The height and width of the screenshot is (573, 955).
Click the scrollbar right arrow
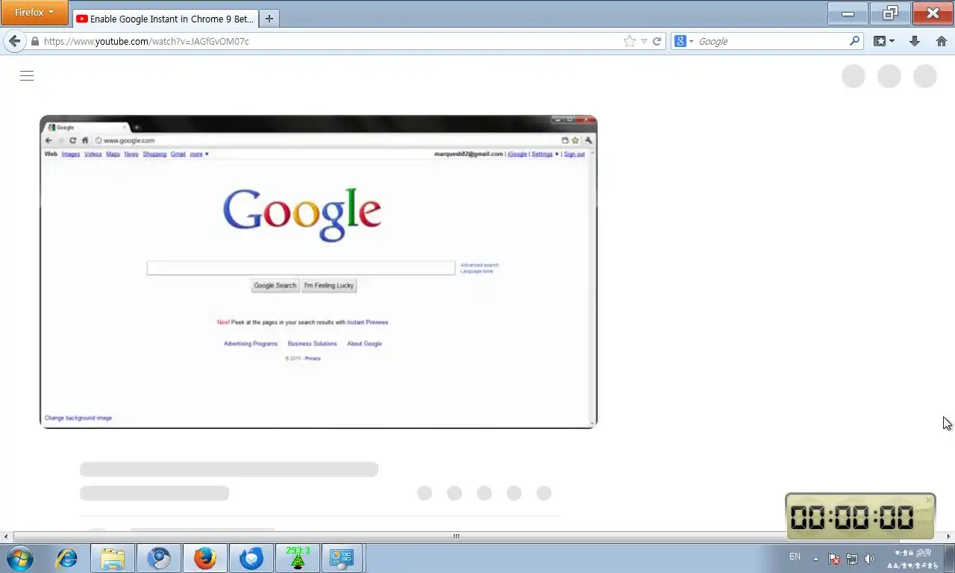point(949,536)
